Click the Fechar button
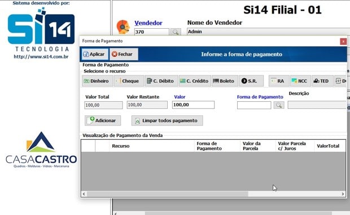 (x=124, y=54)
